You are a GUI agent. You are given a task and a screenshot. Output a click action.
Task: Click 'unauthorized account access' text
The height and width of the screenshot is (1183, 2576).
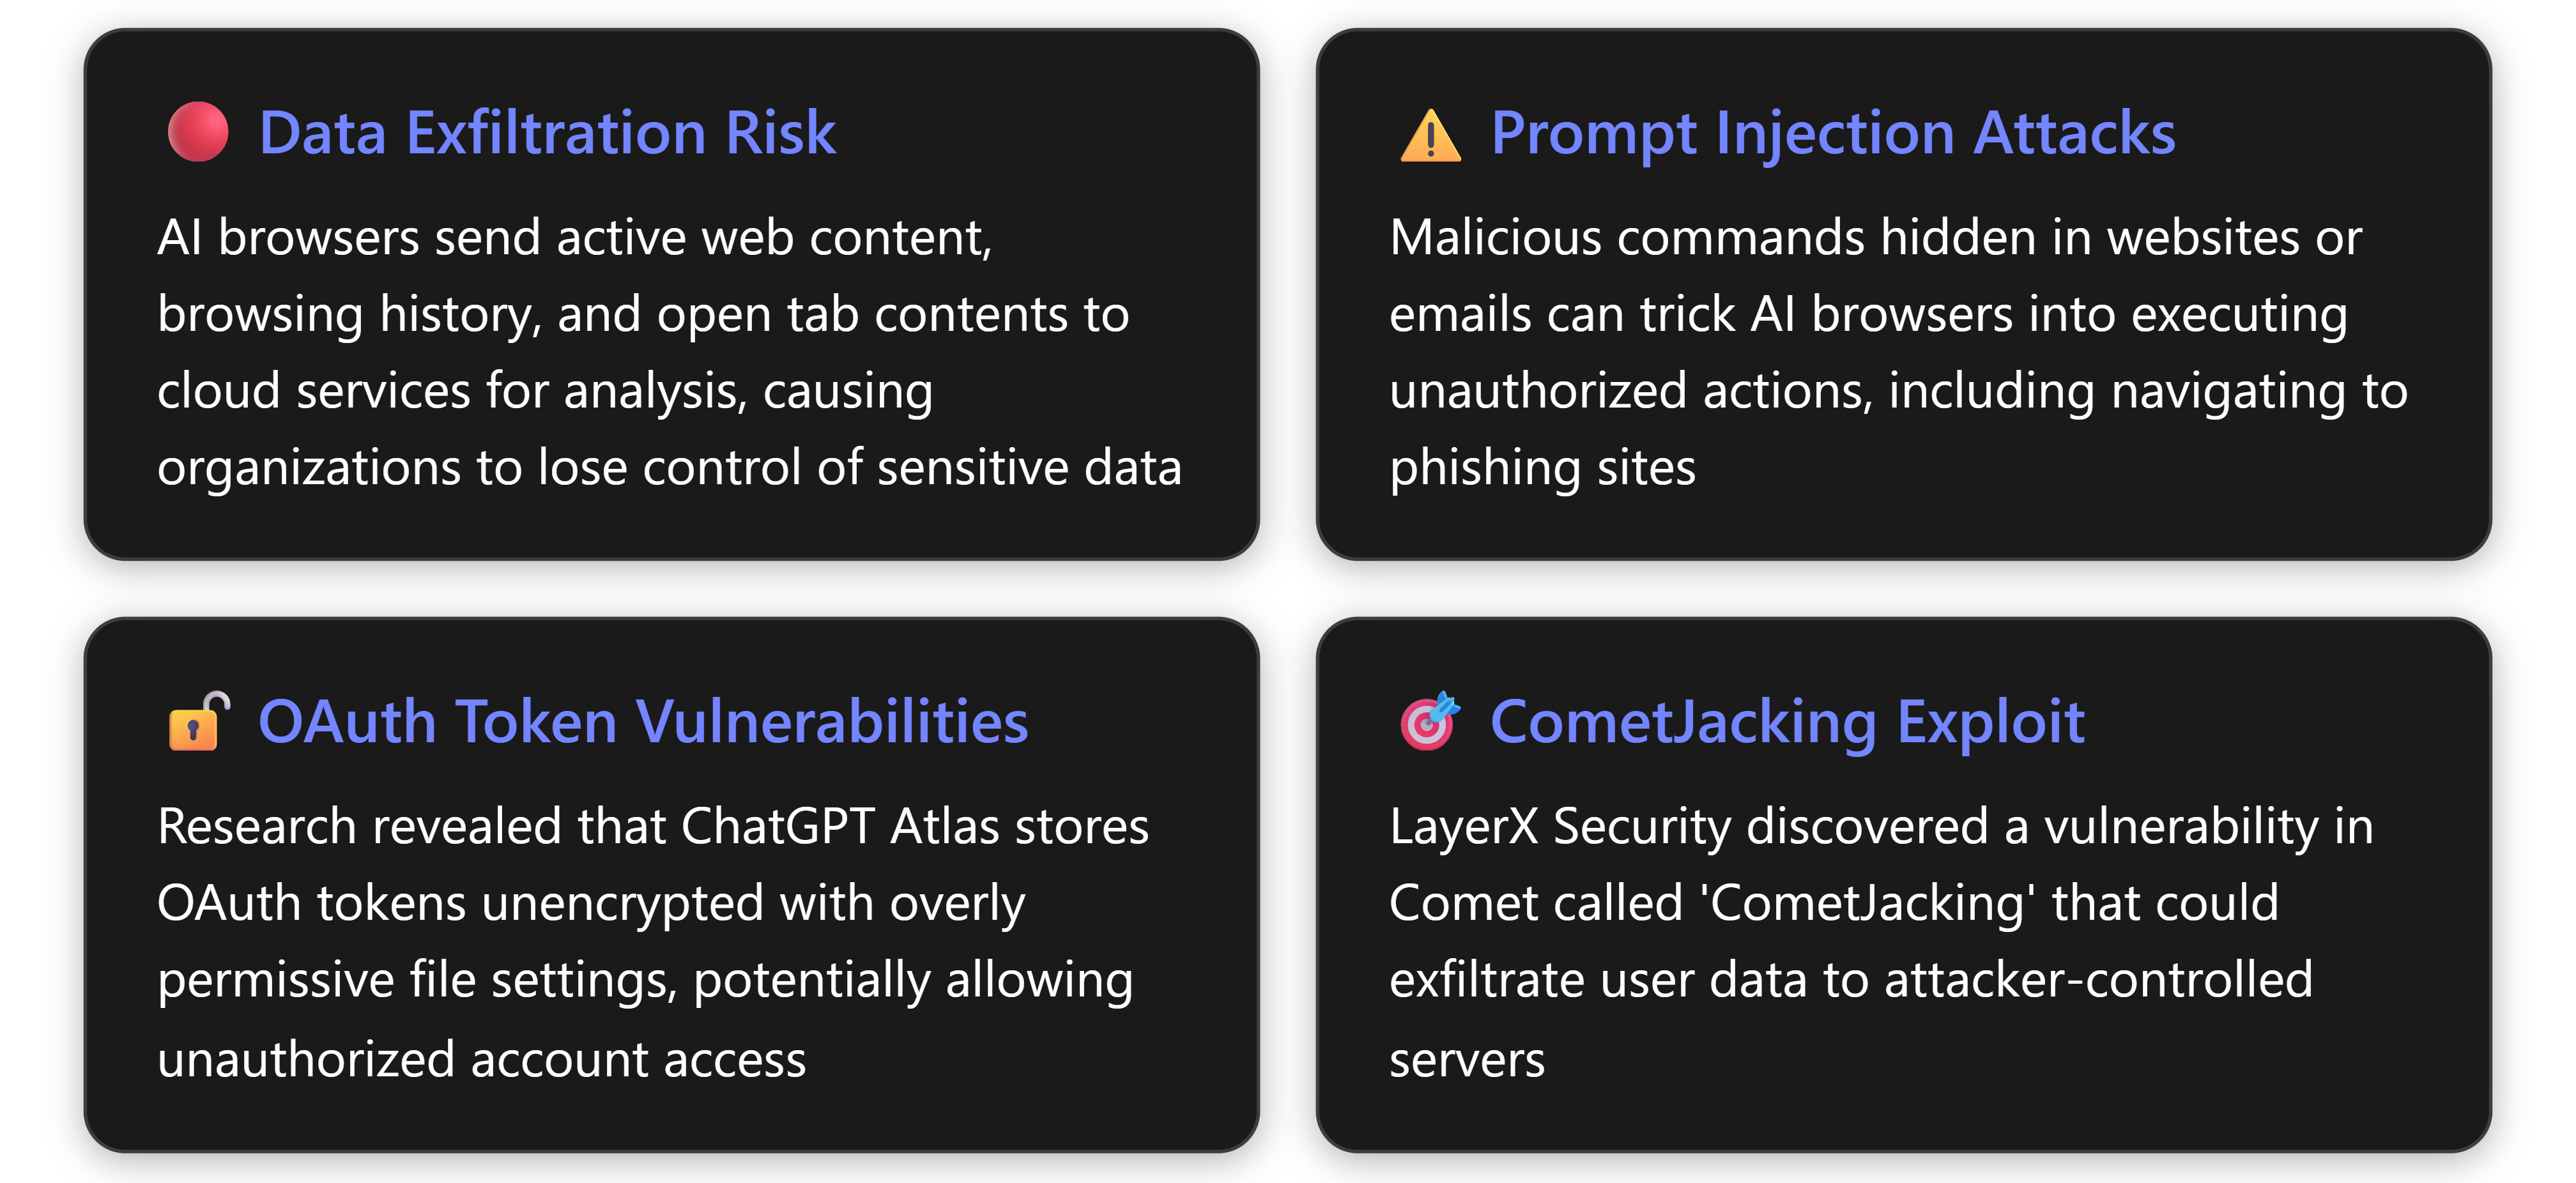point(481,1060)
